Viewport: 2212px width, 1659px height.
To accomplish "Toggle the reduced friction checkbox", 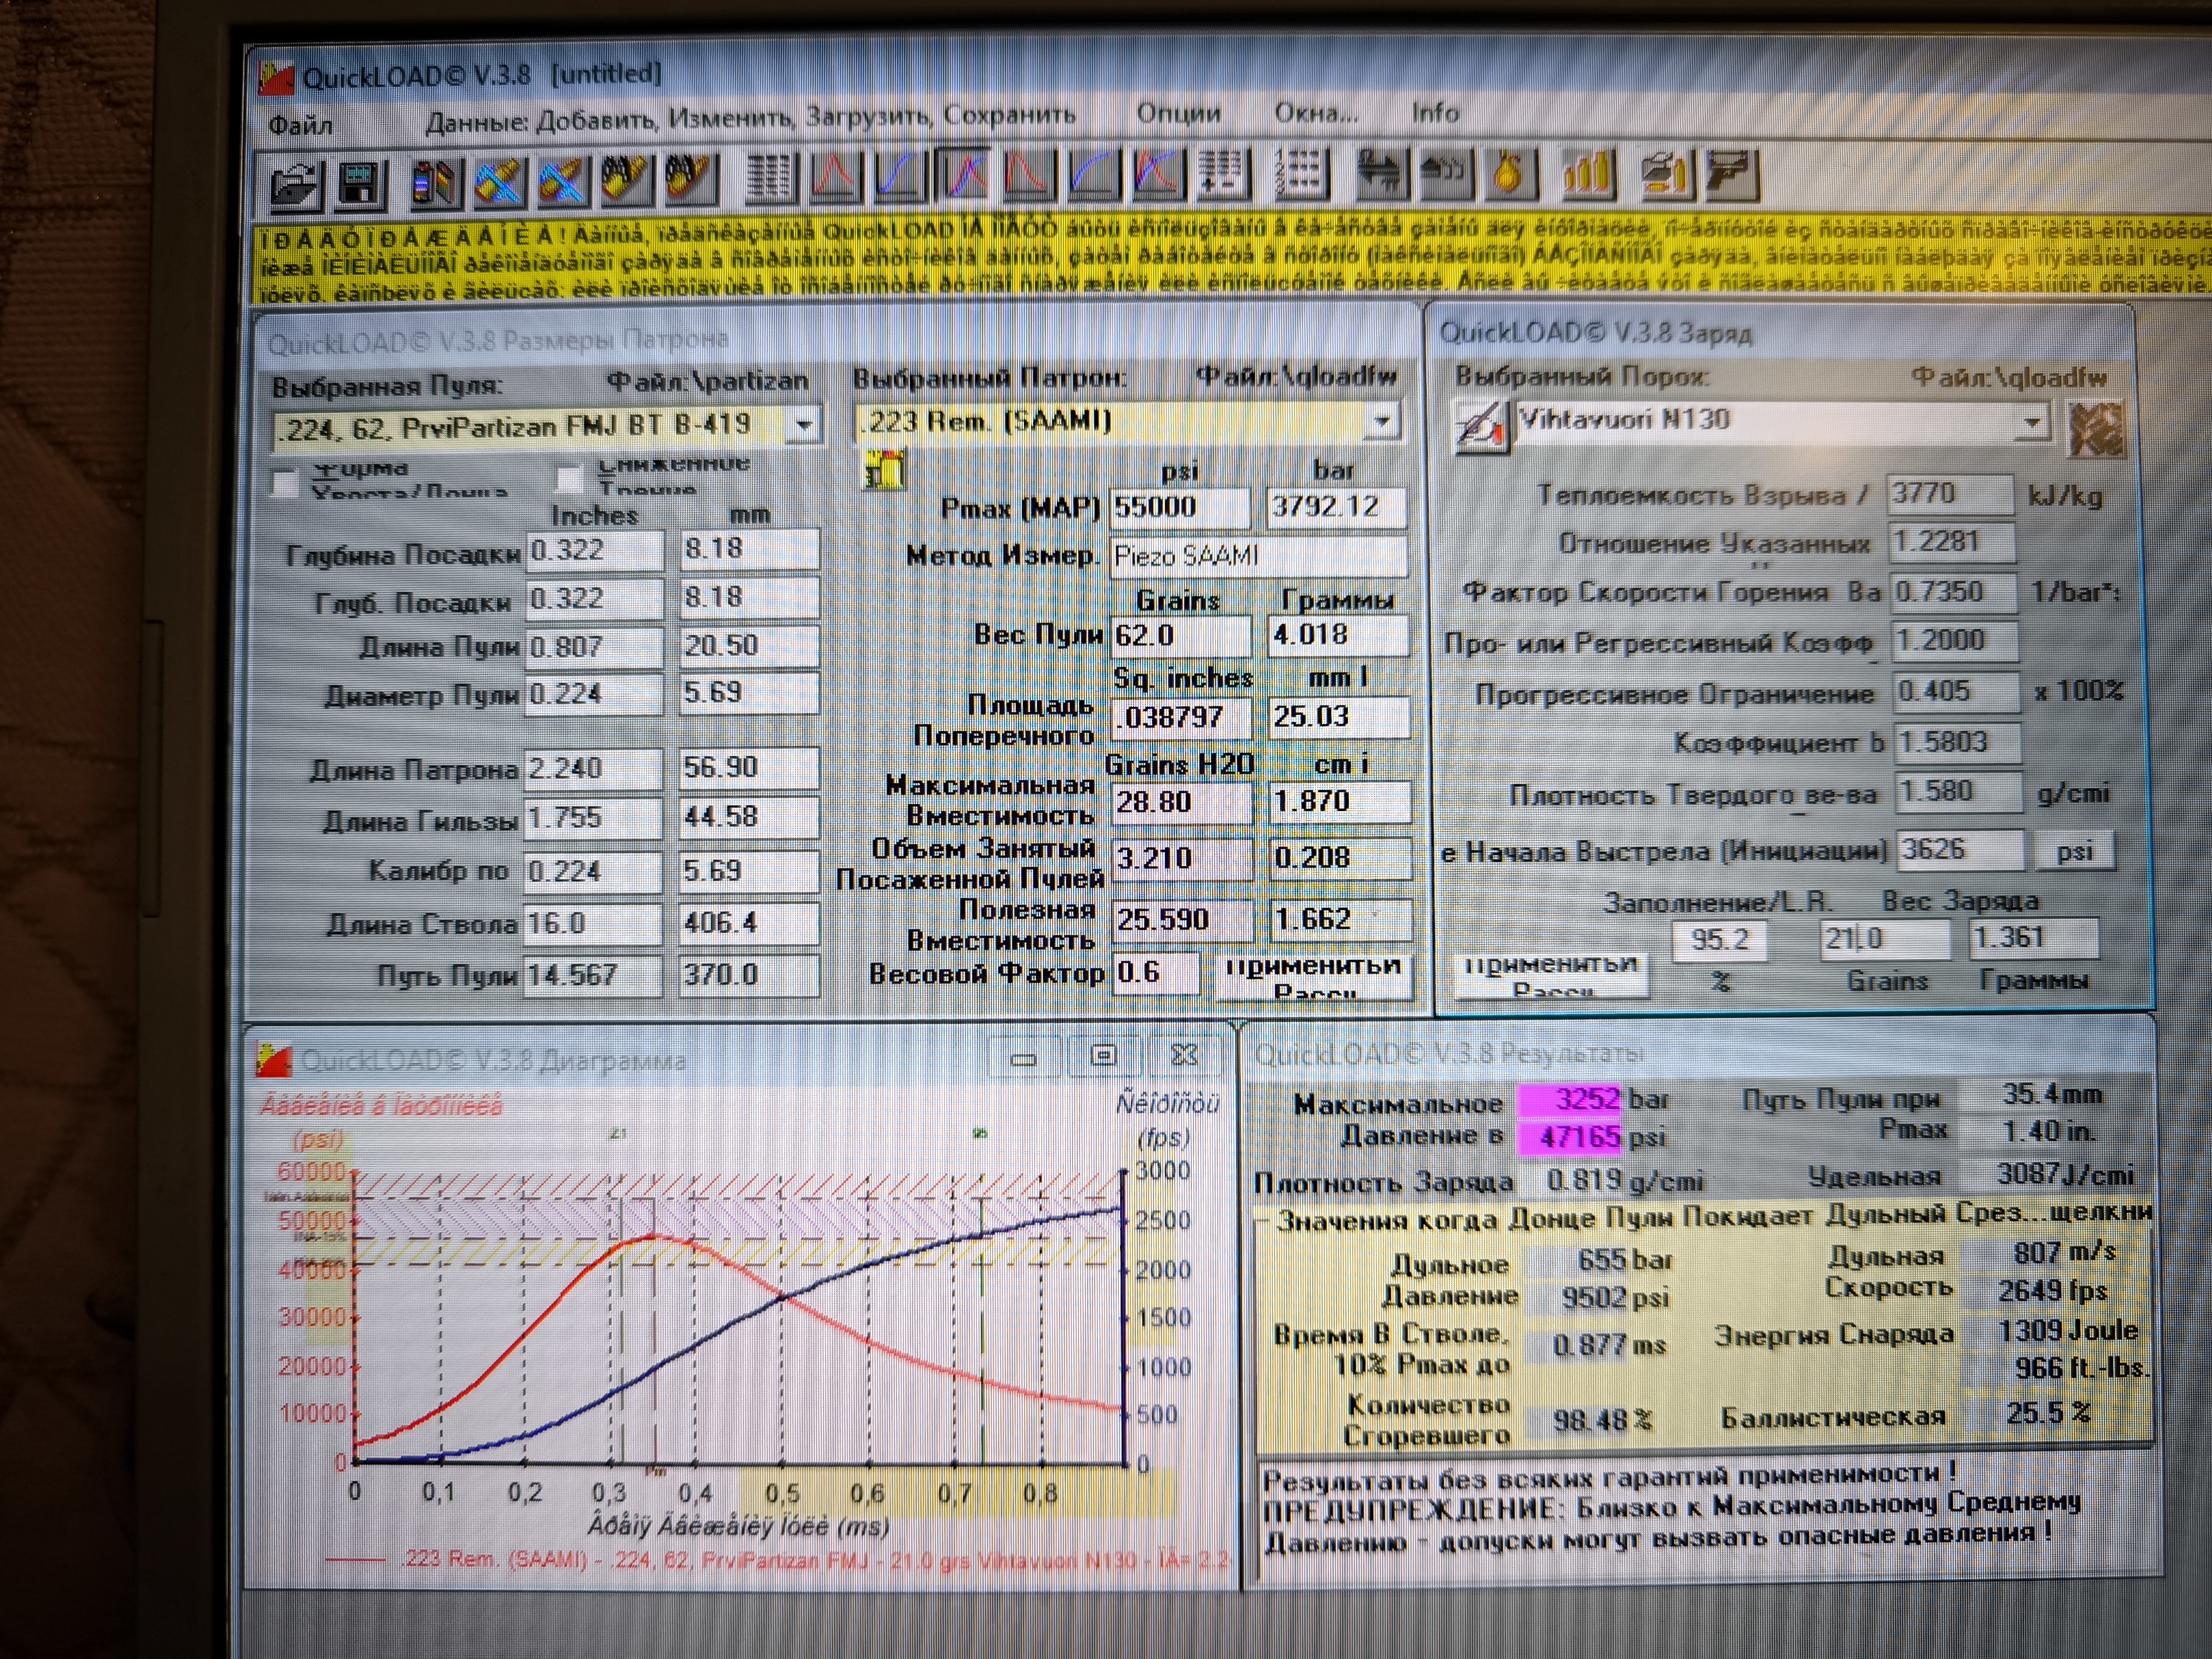I will pyautogui.click(x=569, y=479).
